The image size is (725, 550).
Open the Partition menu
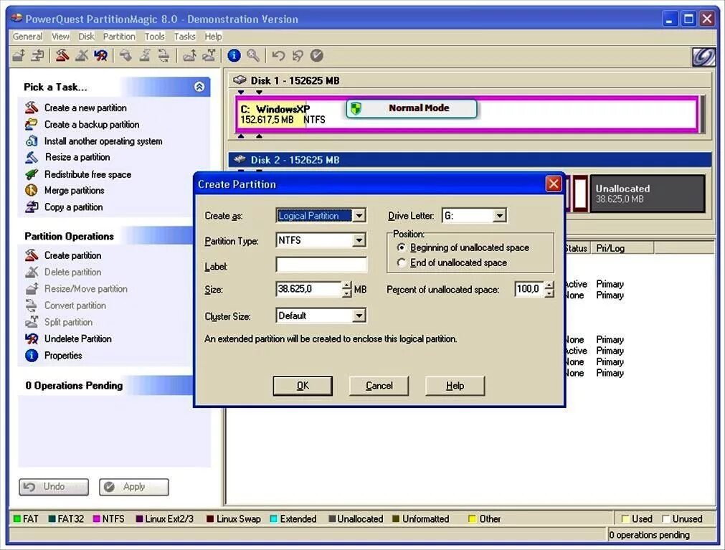point(119,37)
